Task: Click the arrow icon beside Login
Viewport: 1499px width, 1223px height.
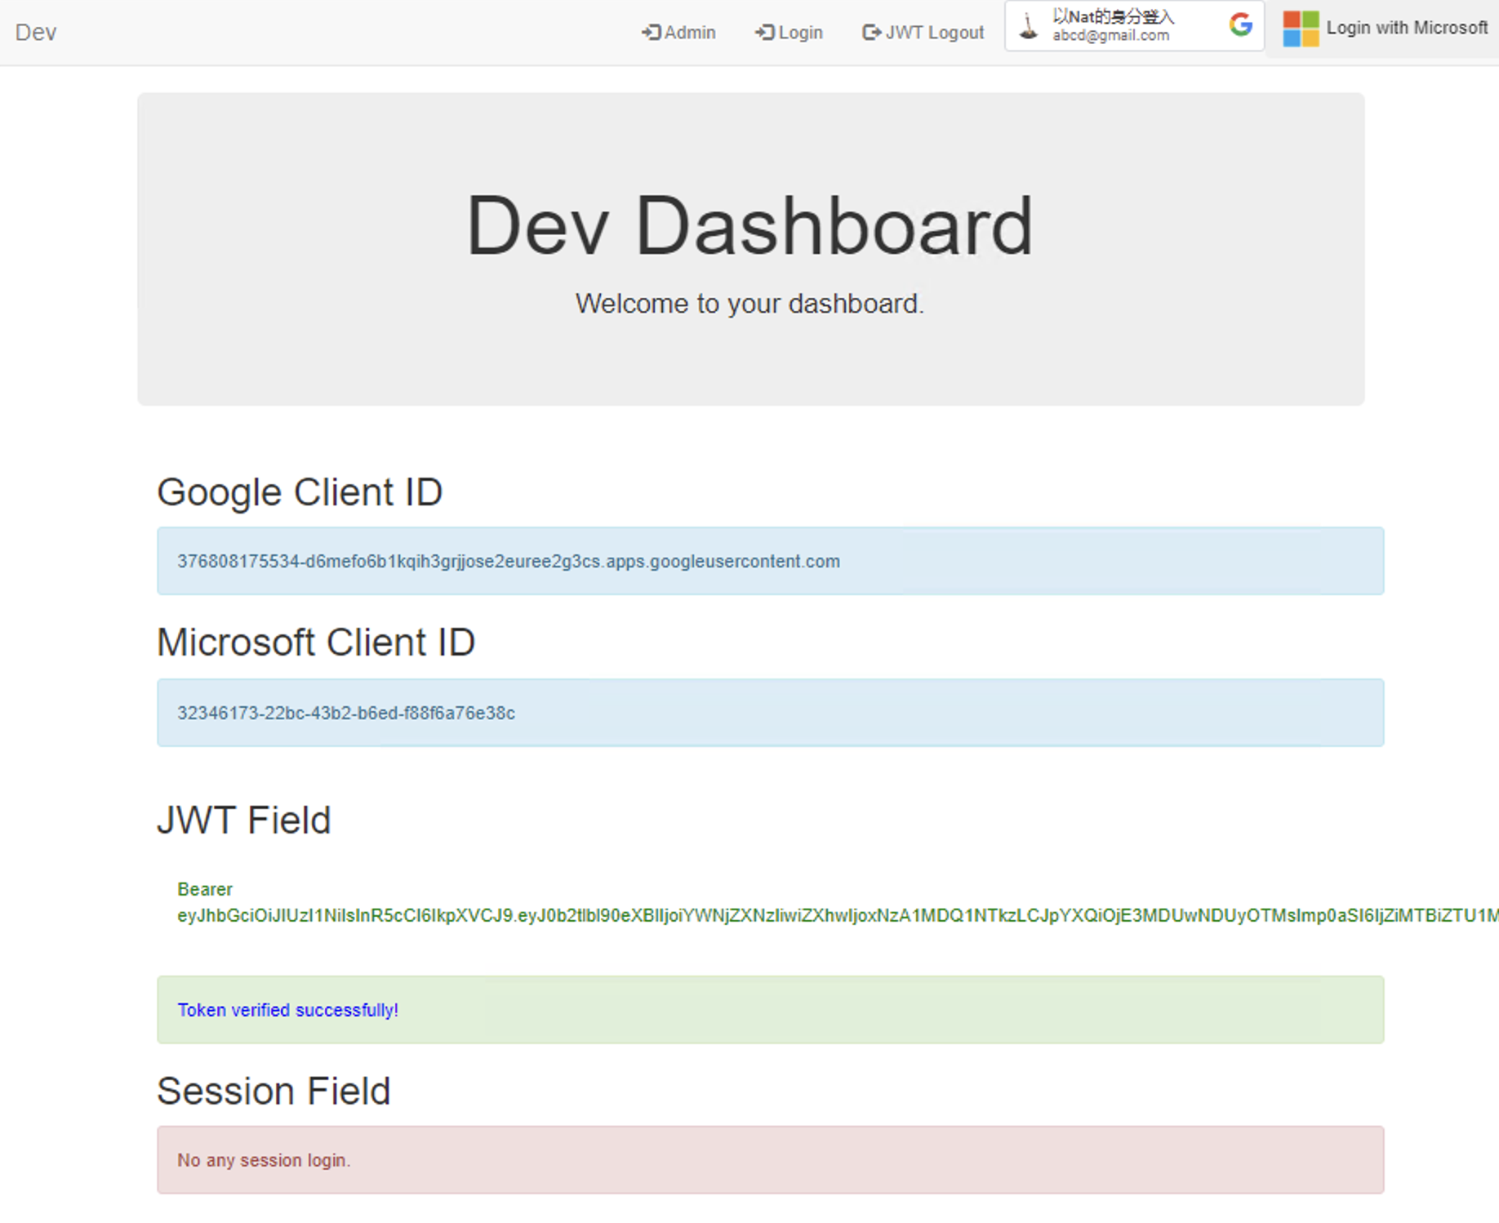Action: [x=764, y=33]
